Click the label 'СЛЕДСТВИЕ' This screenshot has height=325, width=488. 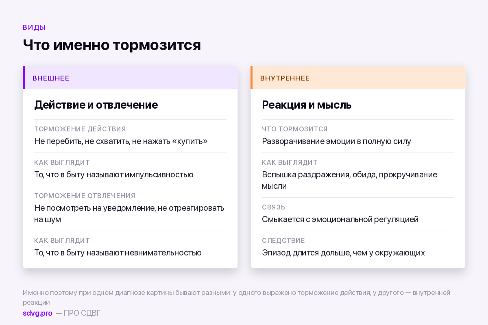[x=283, y=241]
